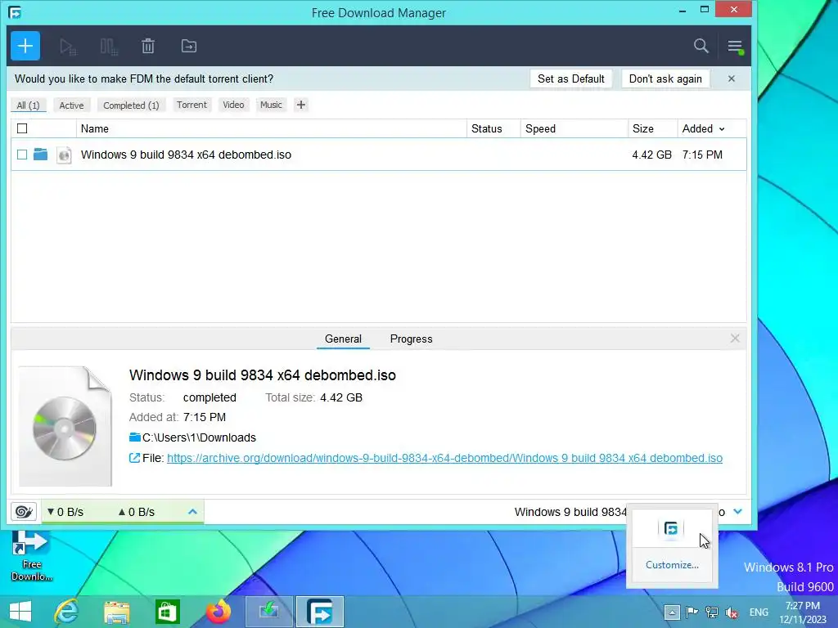
Task: Click Customize... in the tray popup
Action: pyautogui.click(x=672, y=565)
